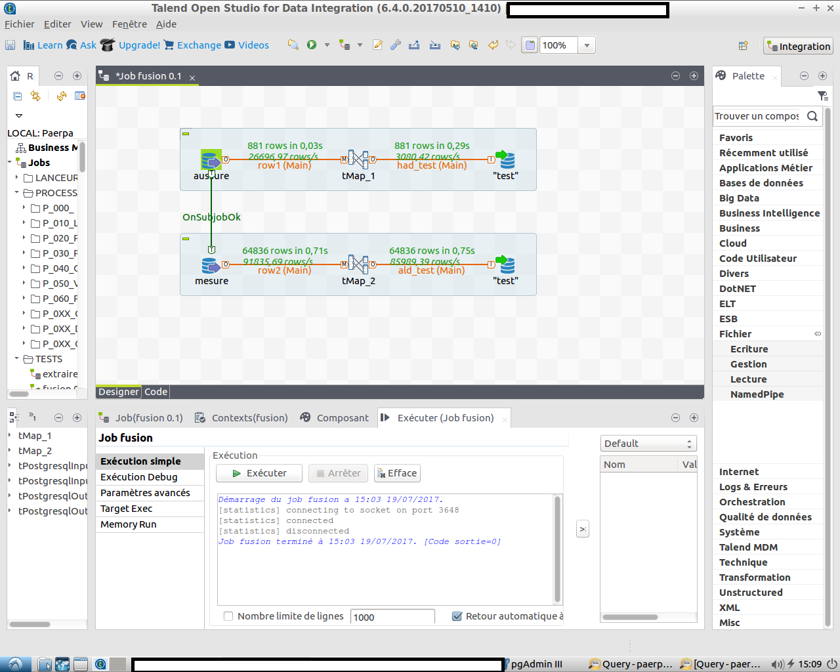
Task: Open the Videos link
Action: pos(247,45)
